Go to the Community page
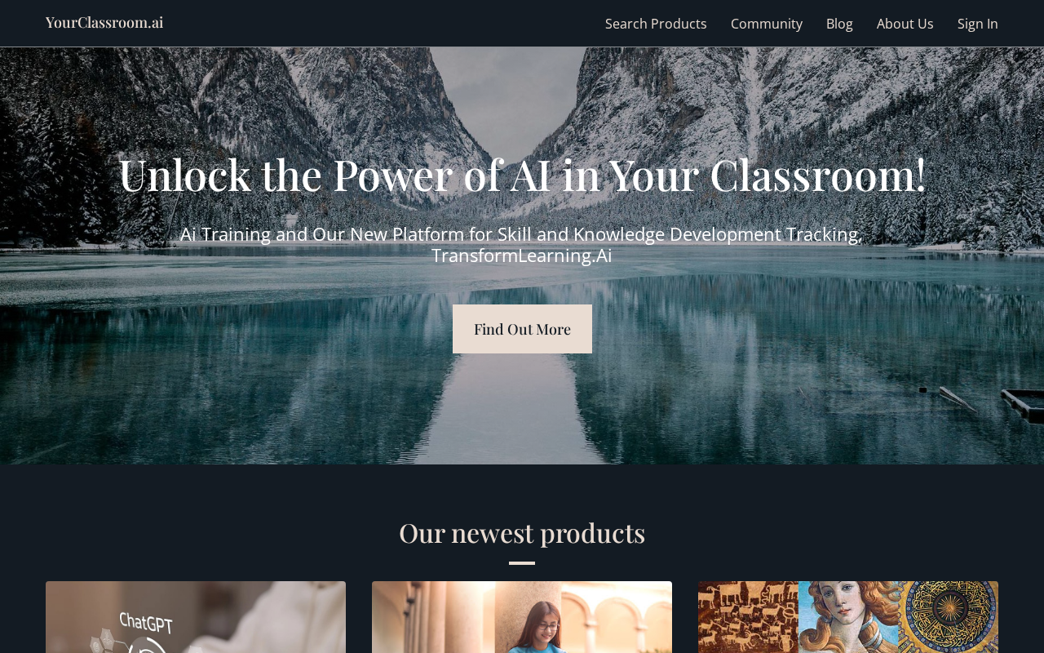The height and width of the screenshot is (653, 1044). (767, 24)
